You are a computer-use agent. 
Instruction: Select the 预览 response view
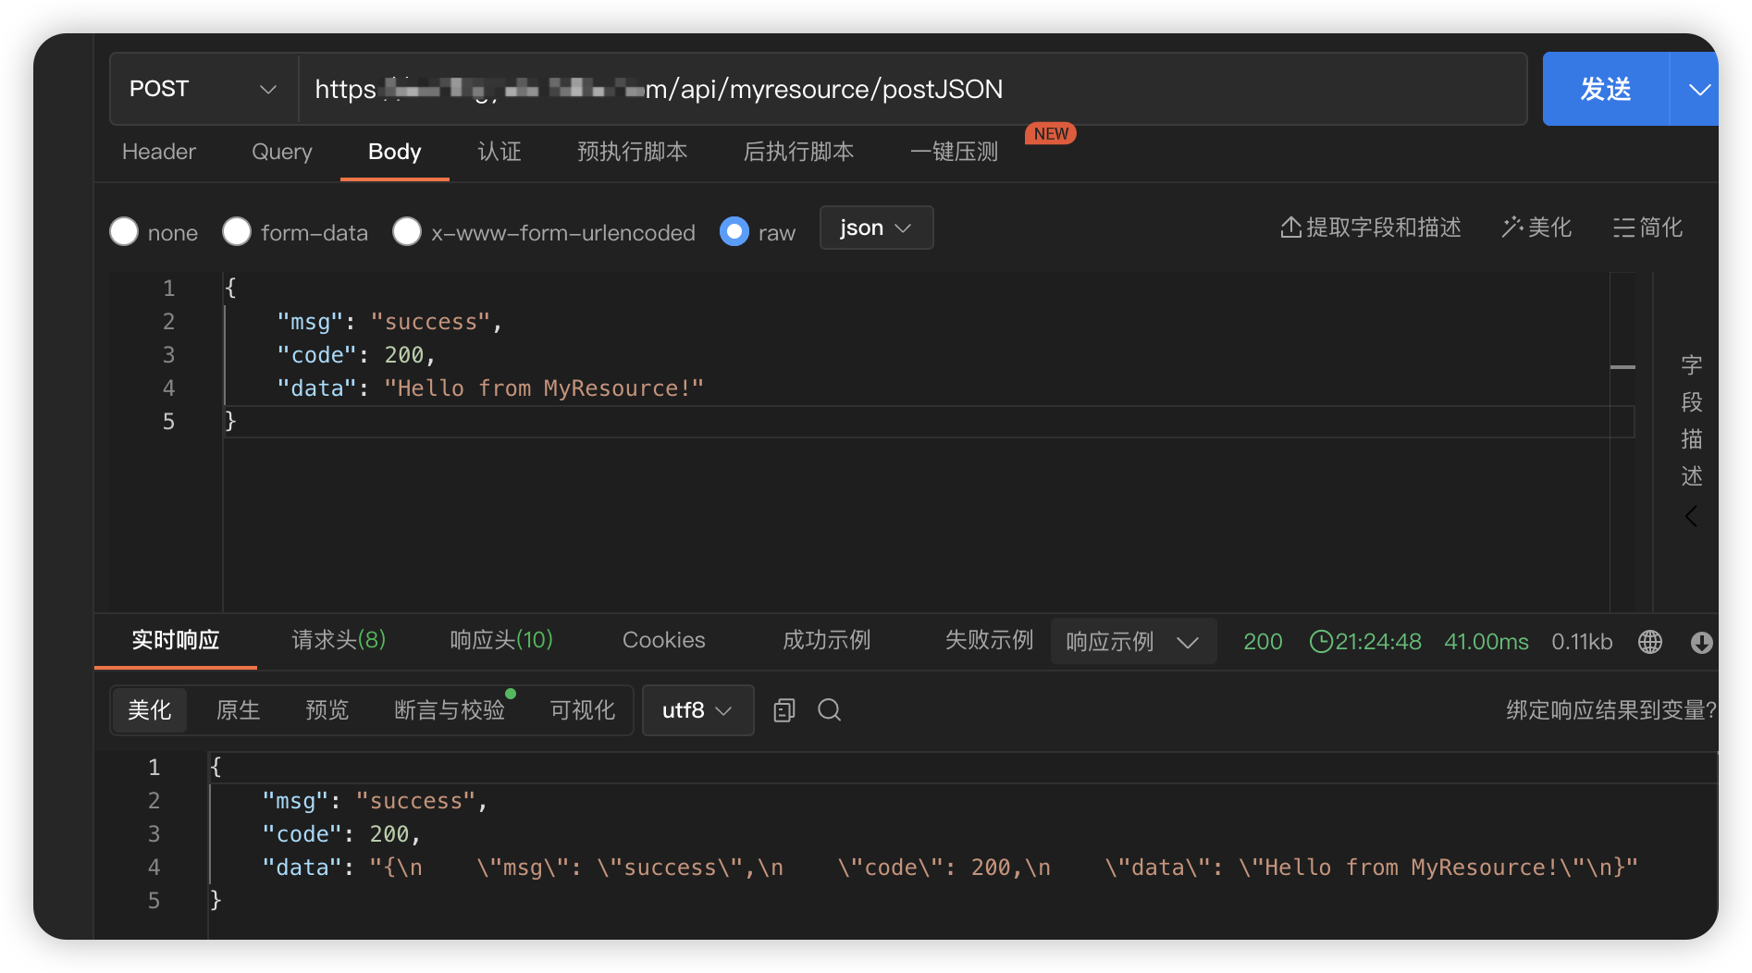(x=327, y=710)
